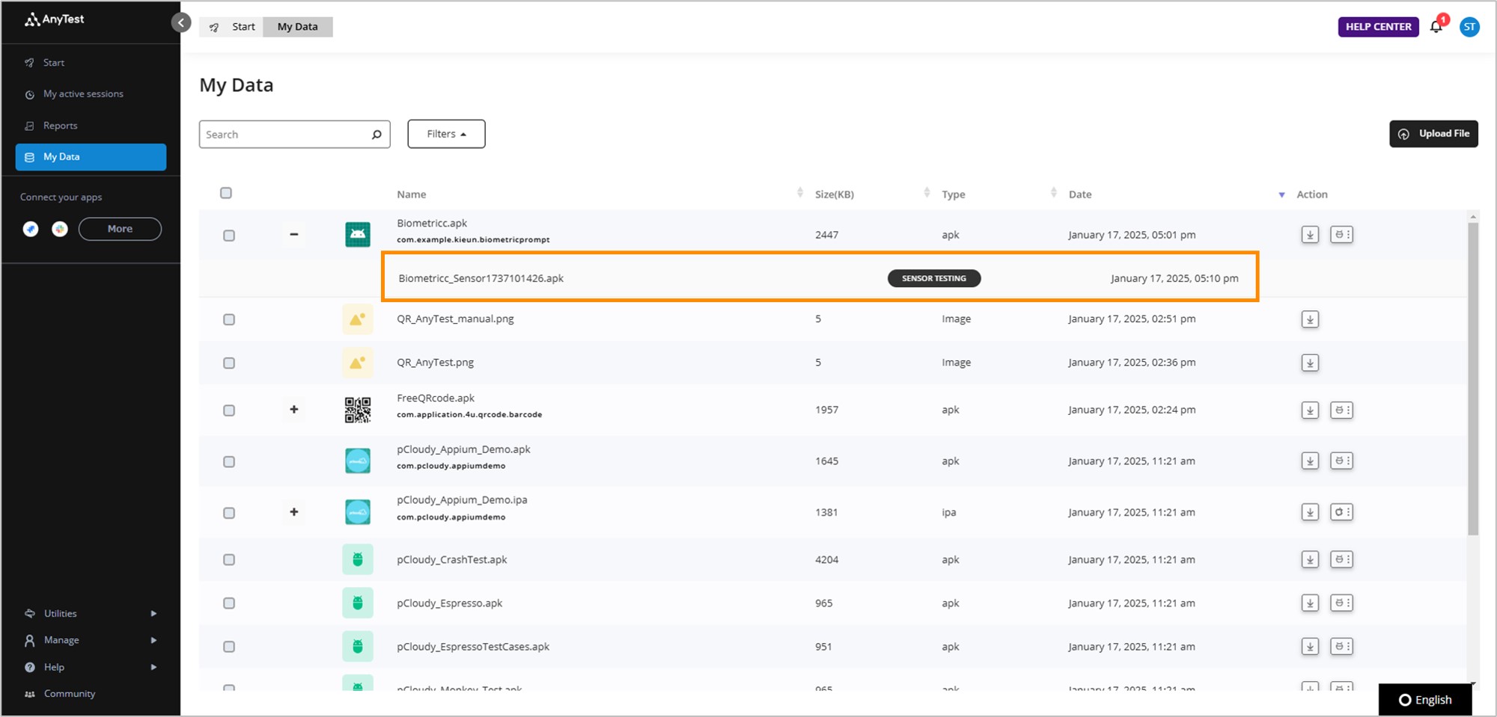The width and height of the screenshot is (1497, 717).
Task: Select the pCloudy_EspressoTestCases.apk checkbox
Action: (229, 647)
